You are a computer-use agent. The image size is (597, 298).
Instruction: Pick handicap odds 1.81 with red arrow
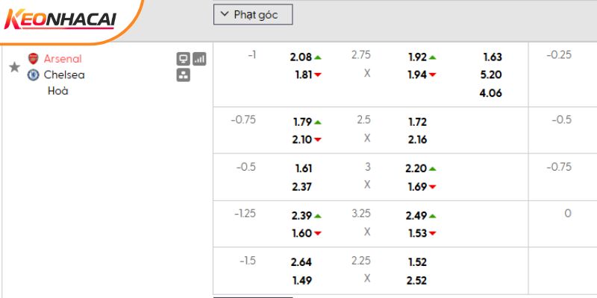301,74
